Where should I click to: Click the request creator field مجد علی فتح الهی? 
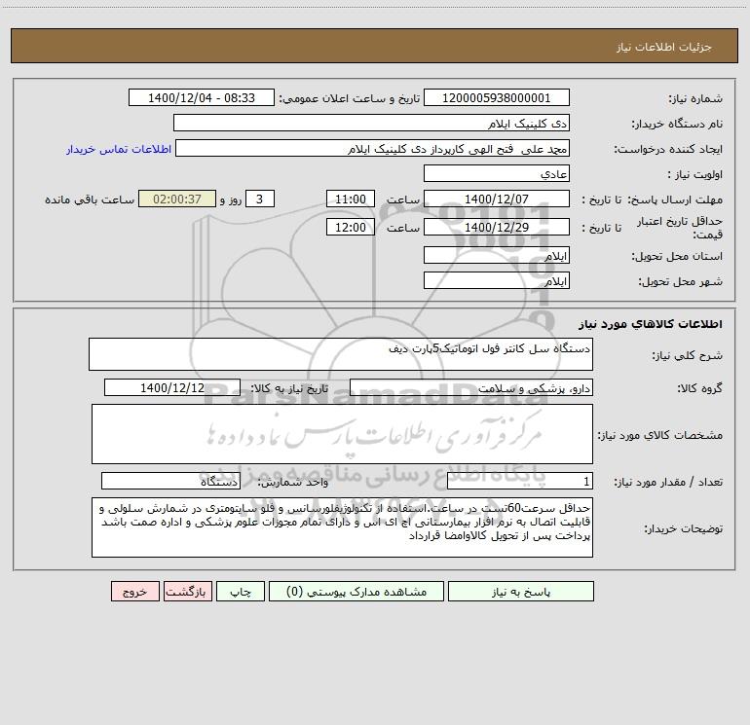pos(373,148)
